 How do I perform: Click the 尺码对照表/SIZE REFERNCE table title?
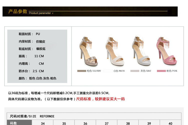click(x=32, y=116)
